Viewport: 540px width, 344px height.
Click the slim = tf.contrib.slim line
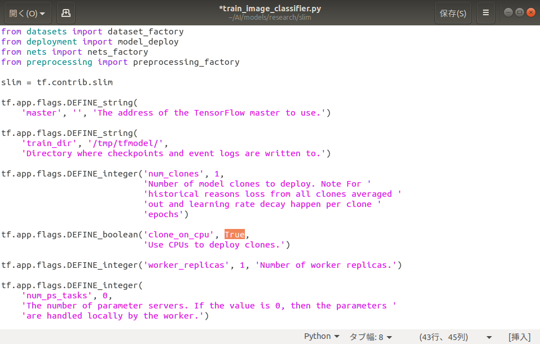57,82
